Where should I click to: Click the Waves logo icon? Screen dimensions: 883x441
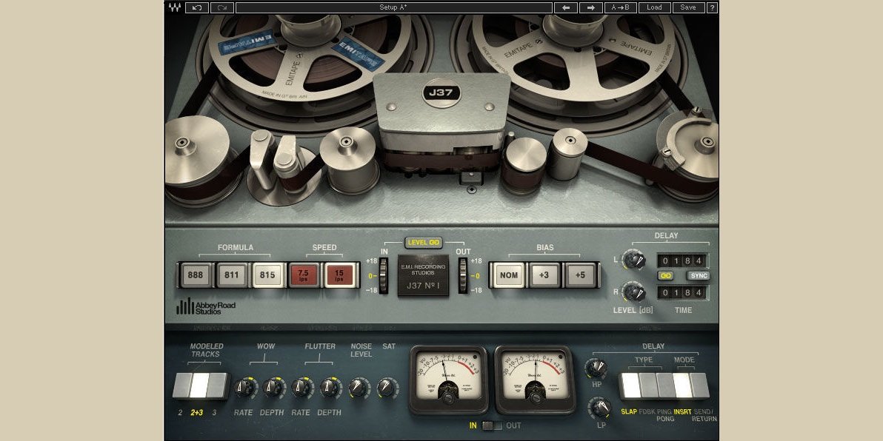coord(175,7)
